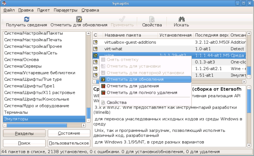Viewport: 254px width, 156px height.
Task: Click down arrow of package list scrollbar
Action: tap(249, 76)
